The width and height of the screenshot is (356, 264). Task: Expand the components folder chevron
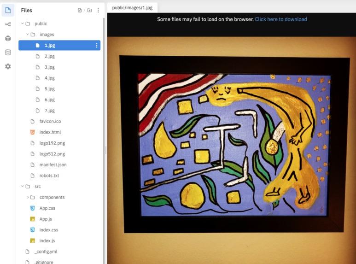click(28, 197)
